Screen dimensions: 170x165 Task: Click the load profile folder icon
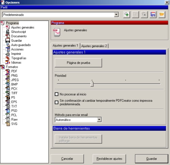[162, 15]
